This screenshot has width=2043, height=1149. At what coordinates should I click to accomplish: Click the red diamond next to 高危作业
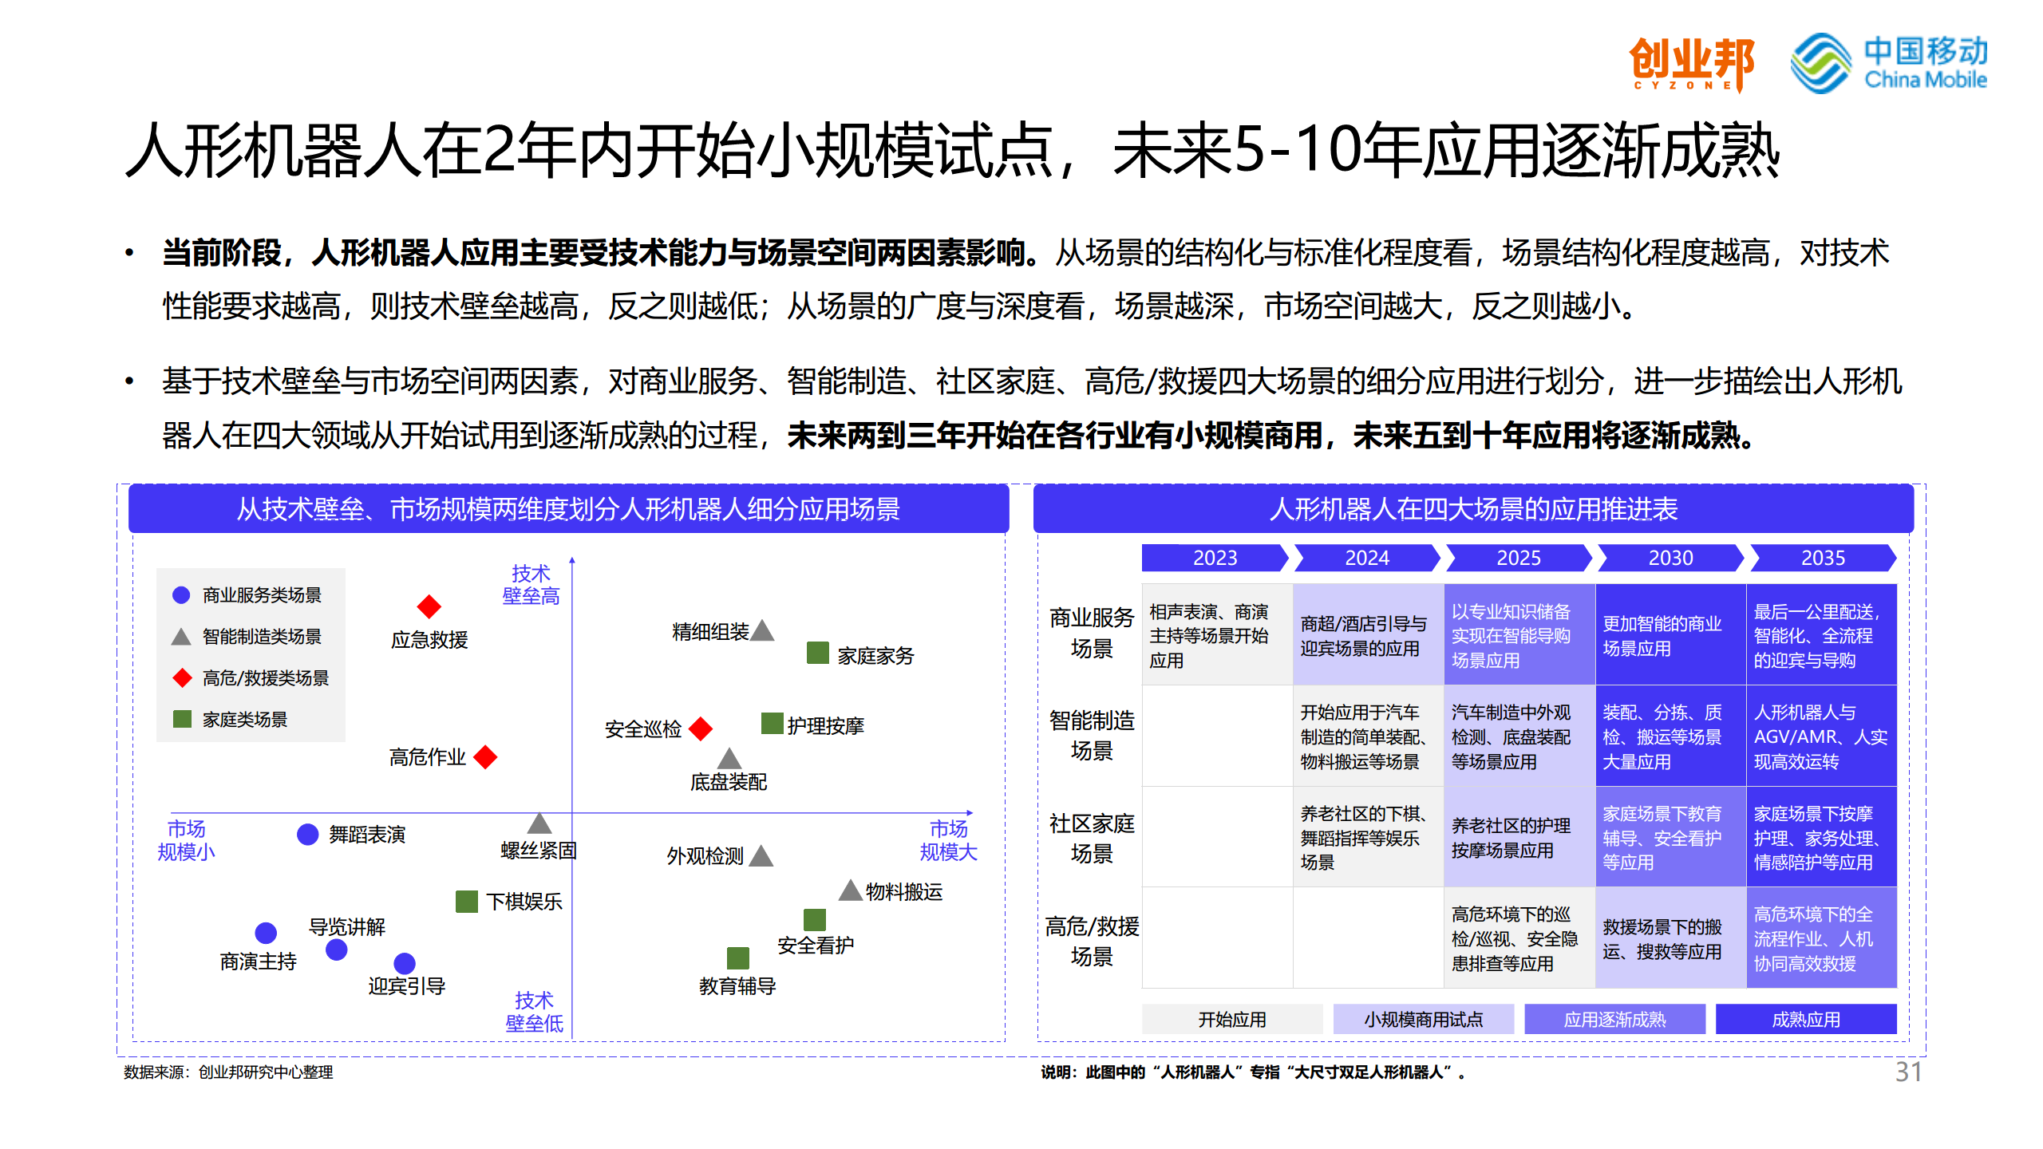pos(485,757)
